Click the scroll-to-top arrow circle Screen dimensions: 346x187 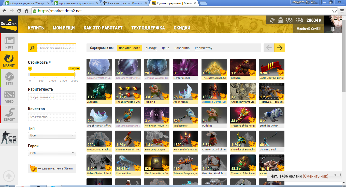(x=9, y=176)
